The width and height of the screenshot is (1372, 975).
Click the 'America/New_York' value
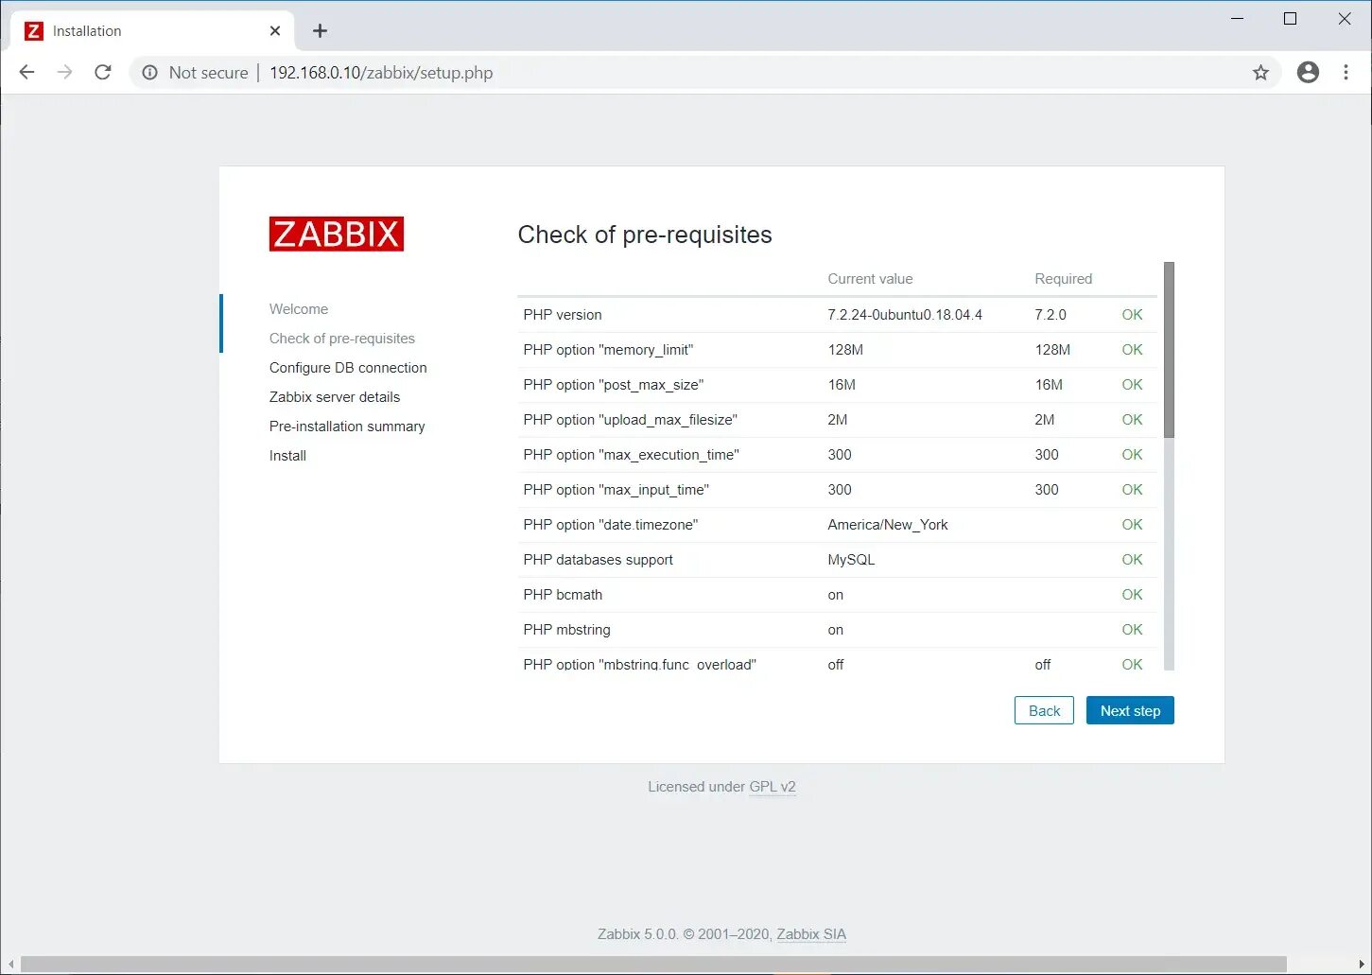[x=888, y=525]
